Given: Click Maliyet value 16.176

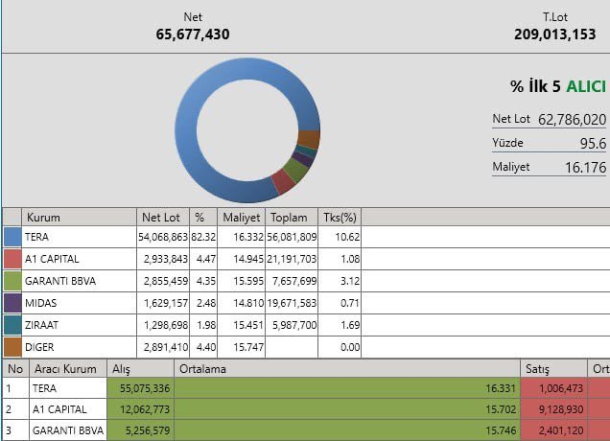Looking at the screenshot, I should coord(585,168).
